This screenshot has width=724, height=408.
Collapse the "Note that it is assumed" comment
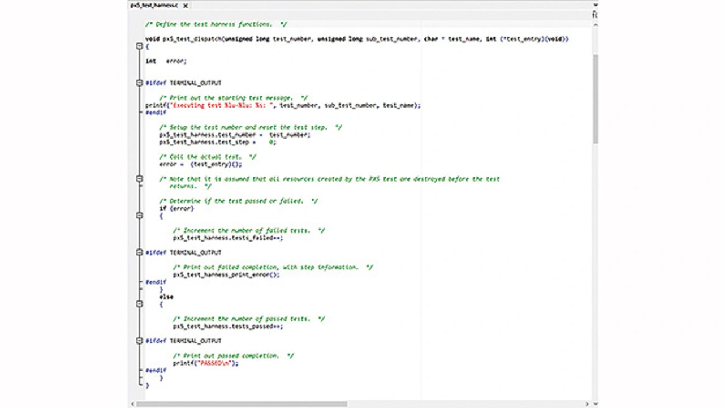[140, 179]
